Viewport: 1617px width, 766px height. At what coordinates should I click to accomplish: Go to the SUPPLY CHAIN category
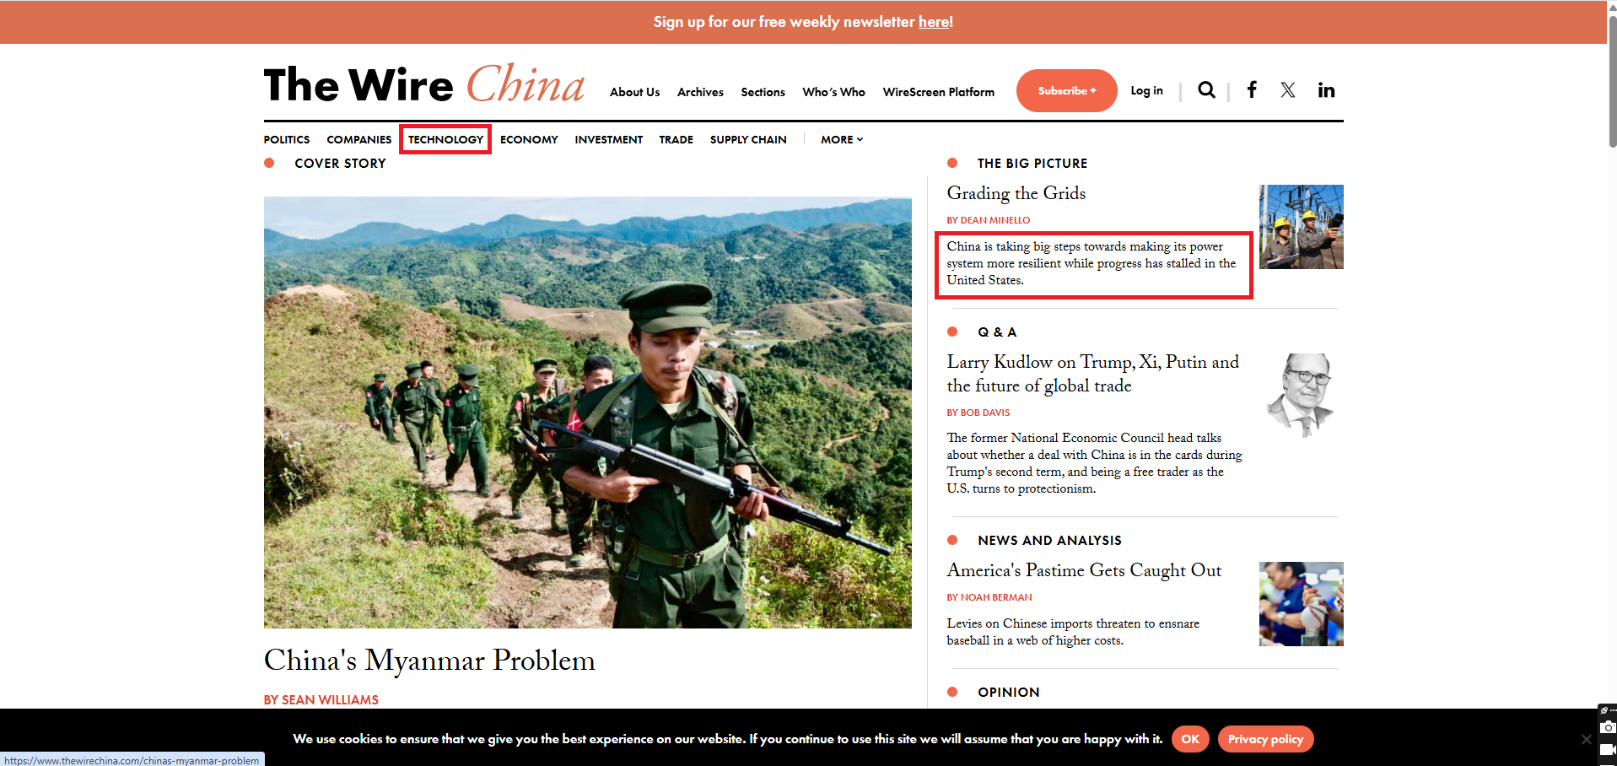(748, 139)
